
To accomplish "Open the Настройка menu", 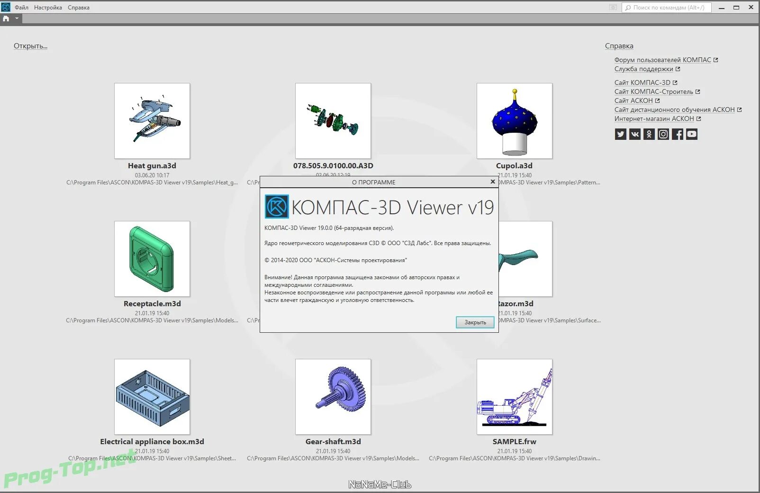I will pos(48,8).
